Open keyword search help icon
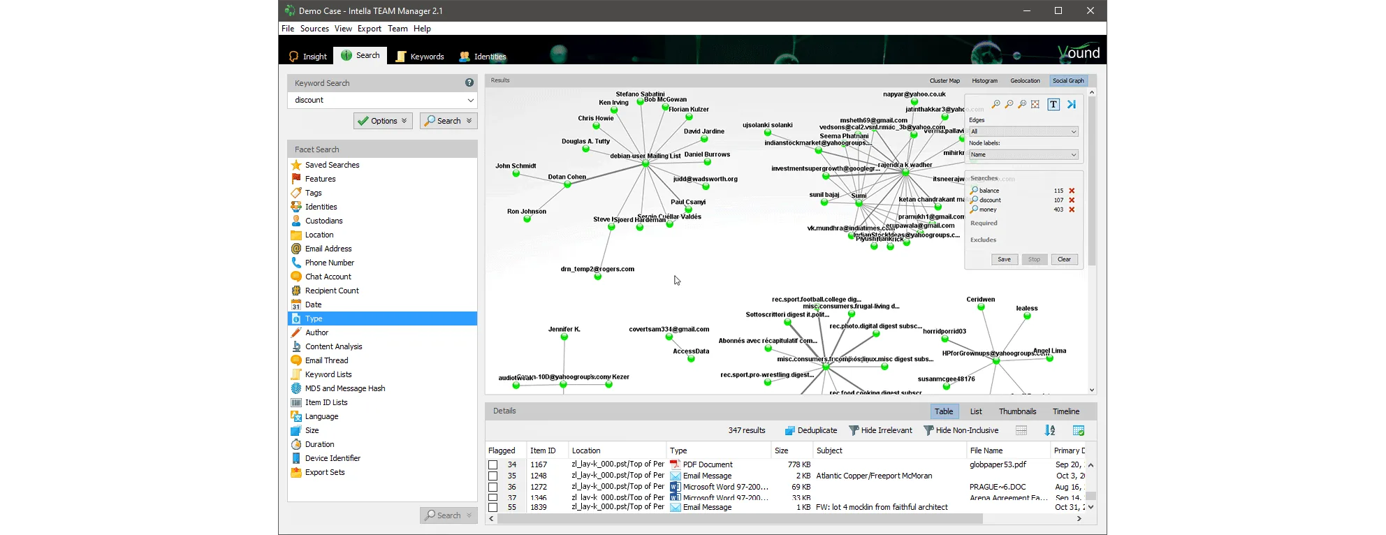 [x=469, y=82]
